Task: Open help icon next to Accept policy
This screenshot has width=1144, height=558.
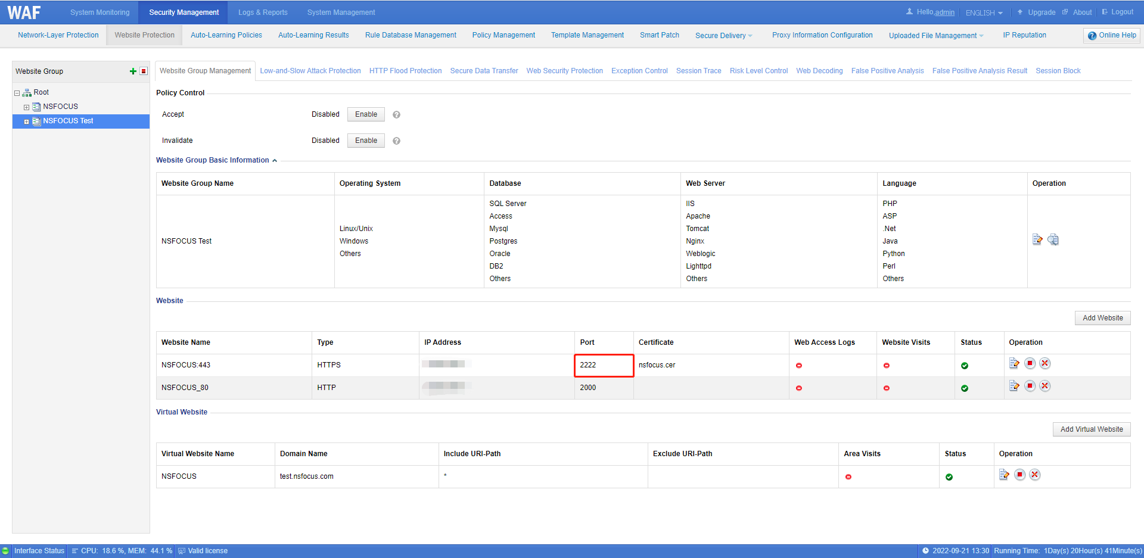Action: click(x=396, y=115)
